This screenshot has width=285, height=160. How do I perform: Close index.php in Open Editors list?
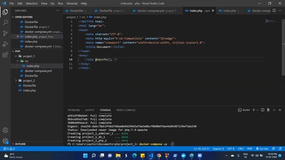click(18, 36)
